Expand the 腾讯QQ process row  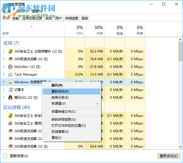(4, 98)
